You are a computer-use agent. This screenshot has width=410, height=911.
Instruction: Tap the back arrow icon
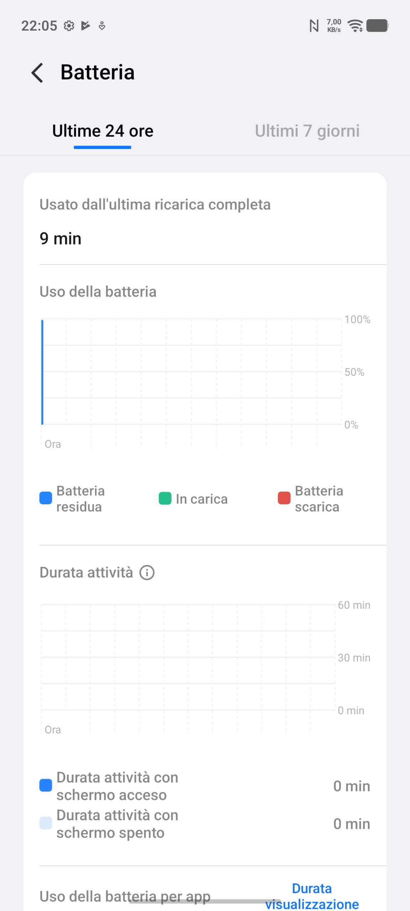click(x=37, y=73)
